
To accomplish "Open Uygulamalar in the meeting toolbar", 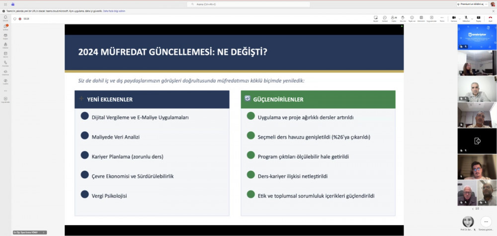I will pos(431,18).
